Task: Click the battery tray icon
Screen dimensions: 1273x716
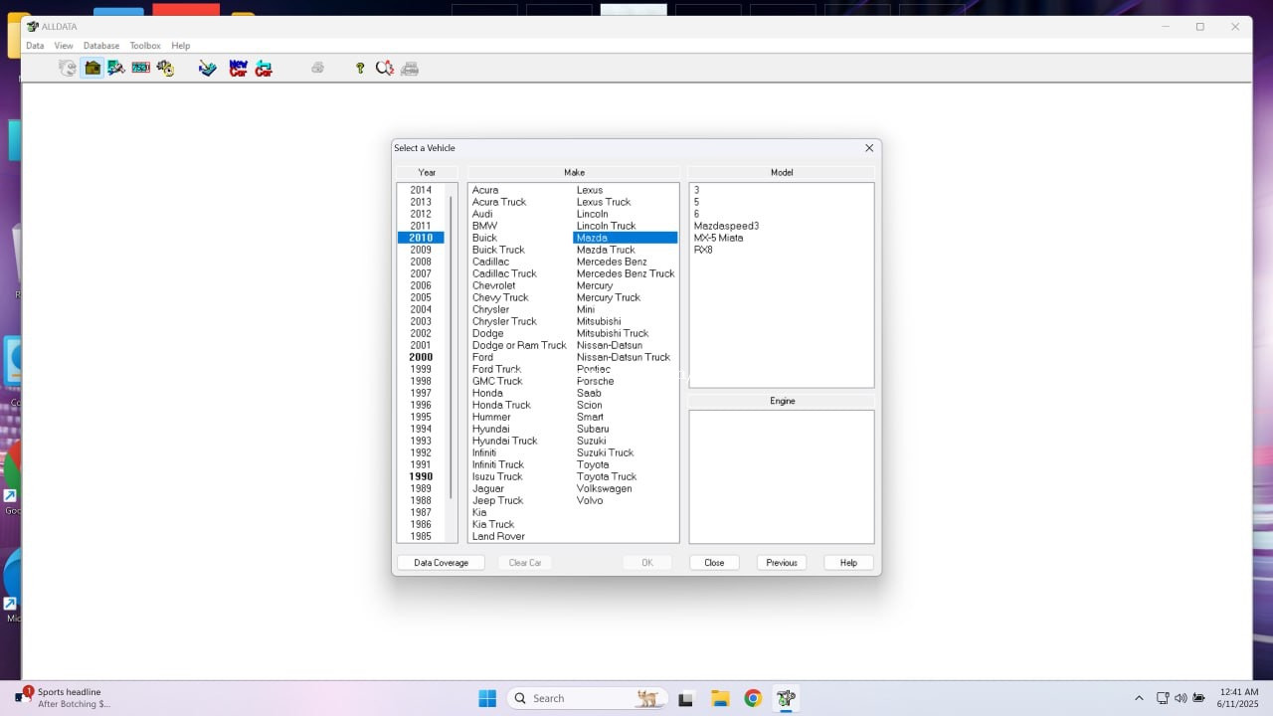Action: pos(1198,698)
